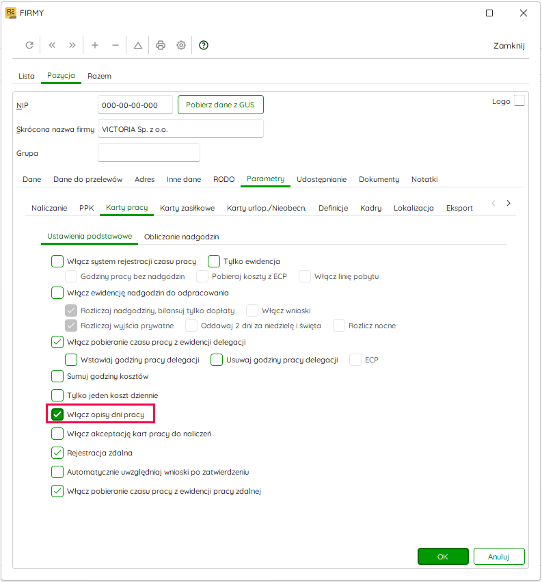
Task: Open print using the printer icon
Action: coord(161,45)
